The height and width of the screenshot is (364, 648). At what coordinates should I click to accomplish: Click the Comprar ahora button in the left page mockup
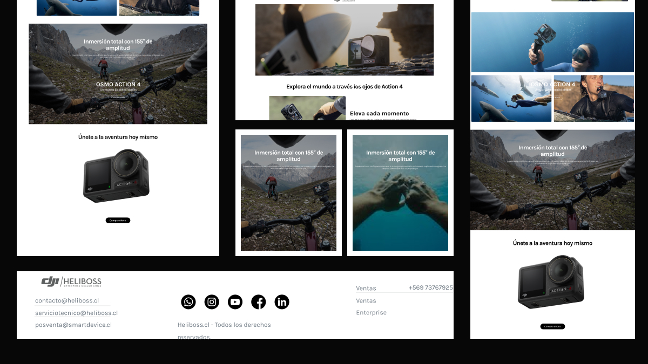tap(118, 220)
